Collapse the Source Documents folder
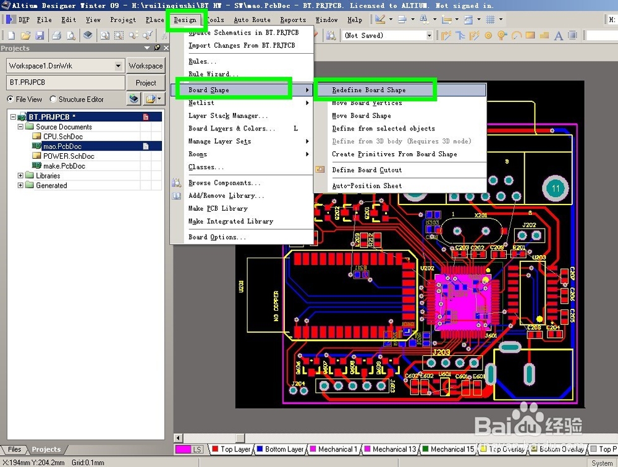Screen dimensions: 618x467 tap(20, 127)
